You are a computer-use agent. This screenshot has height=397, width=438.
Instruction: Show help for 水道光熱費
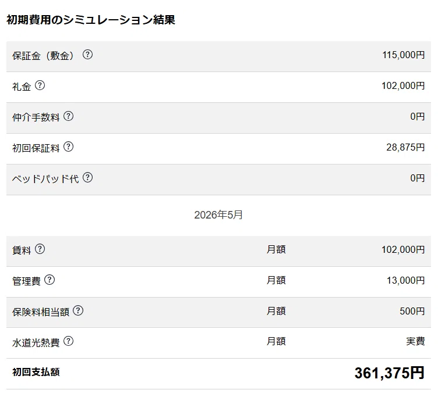coord(69,341)
